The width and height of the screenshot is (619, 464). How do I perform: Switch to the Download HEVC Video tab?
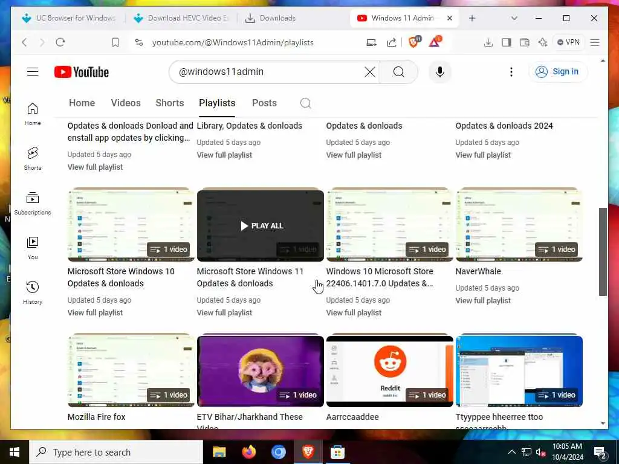181,18
